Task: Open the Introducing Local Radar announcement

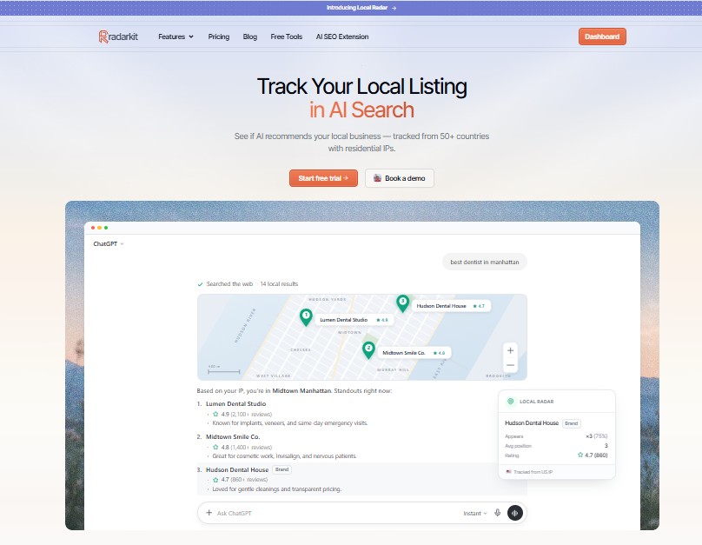Action: 361,8
